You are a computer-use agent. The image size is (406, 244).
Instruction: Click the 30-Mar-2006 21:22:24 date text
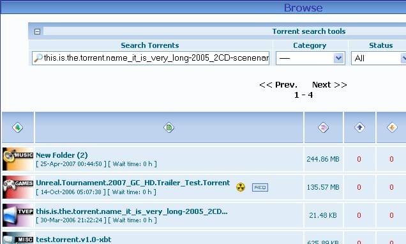point(71,220)
